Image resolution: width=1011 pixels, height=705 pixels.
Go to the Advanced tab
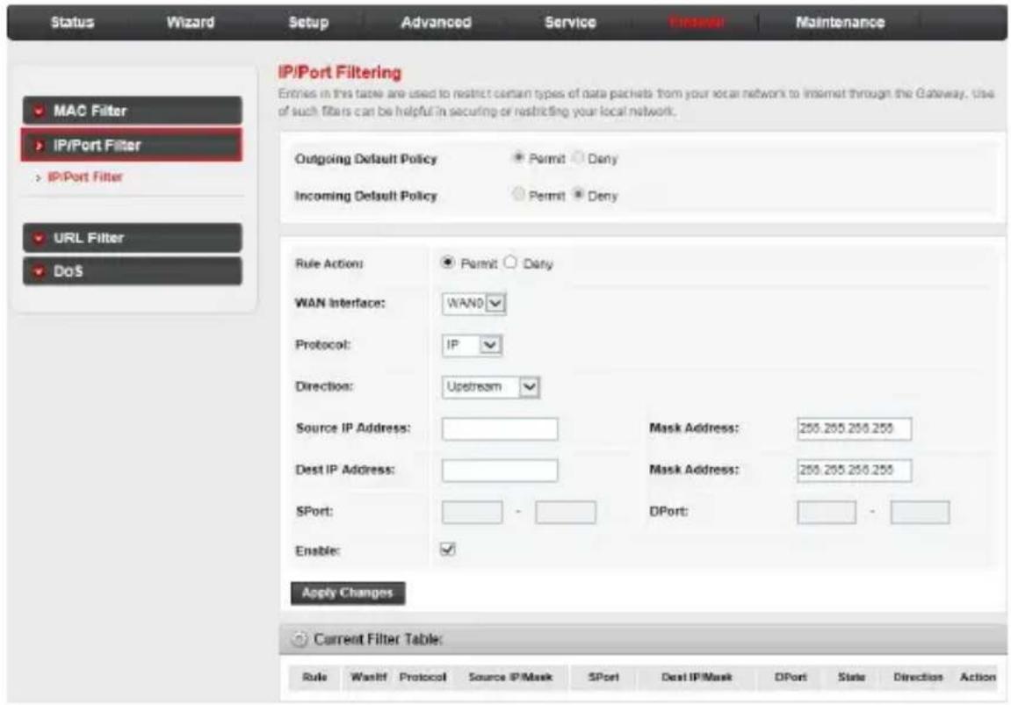pos(436,23)
